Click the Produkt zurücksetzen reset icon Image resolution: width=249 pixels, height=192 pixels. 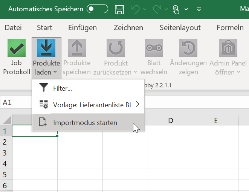click(x=116, y=48)
